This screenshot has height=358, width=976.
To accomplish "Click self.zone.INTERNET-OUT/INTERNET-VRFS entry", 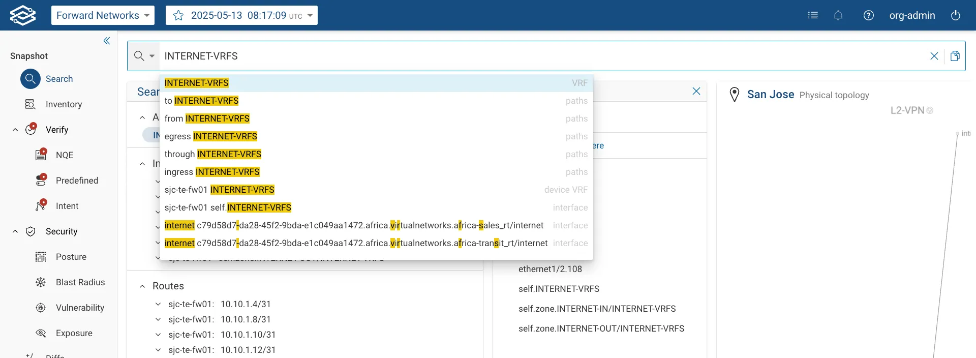I will pos(601,329).
